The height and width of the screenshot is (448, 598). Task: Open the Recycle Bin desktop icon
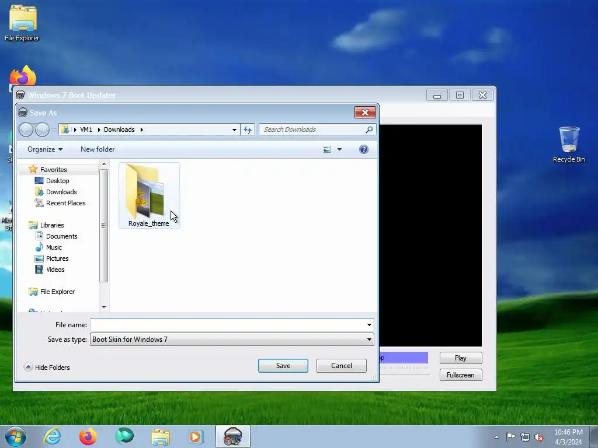(569, 145)
